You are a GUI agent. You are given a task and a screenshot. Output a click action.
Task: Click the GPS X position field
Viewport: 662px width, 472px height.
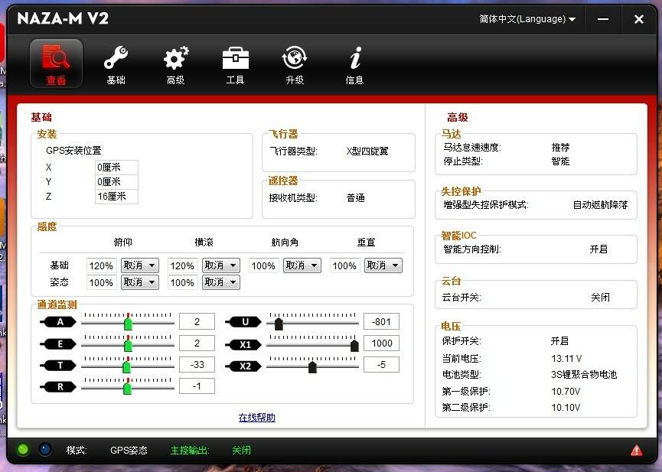click(x=116, y=168)
